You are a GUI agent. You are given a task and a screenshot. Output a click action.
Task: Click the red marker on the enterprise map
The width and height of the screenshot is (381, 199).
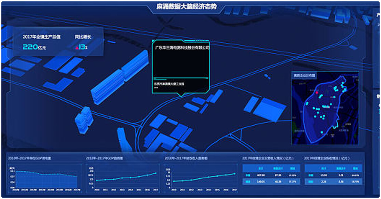(316, 93)
